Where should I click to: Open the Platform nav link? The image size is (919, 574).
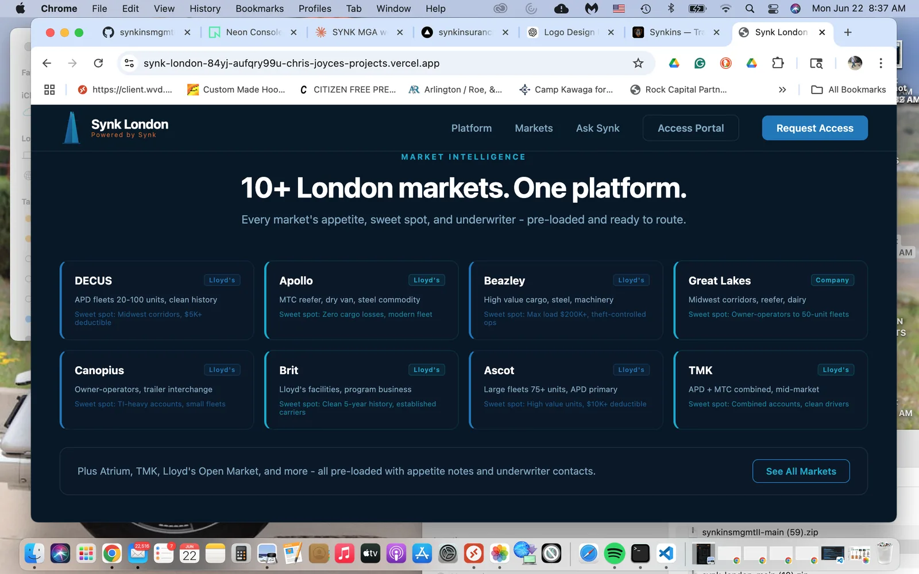[472, 128]
